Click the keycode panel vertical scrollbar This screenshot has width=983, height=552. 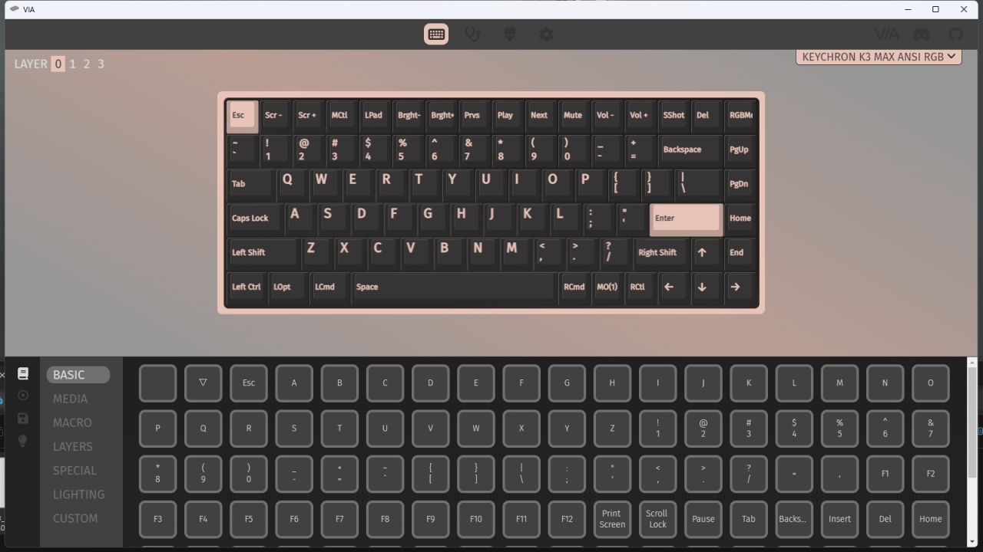pos(972,423)
